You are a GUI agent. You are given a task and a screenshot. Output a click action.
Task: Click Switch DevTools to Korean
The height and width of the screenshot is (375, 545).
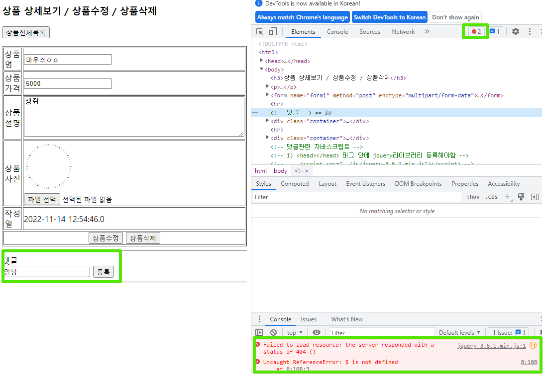coord(390,17)
